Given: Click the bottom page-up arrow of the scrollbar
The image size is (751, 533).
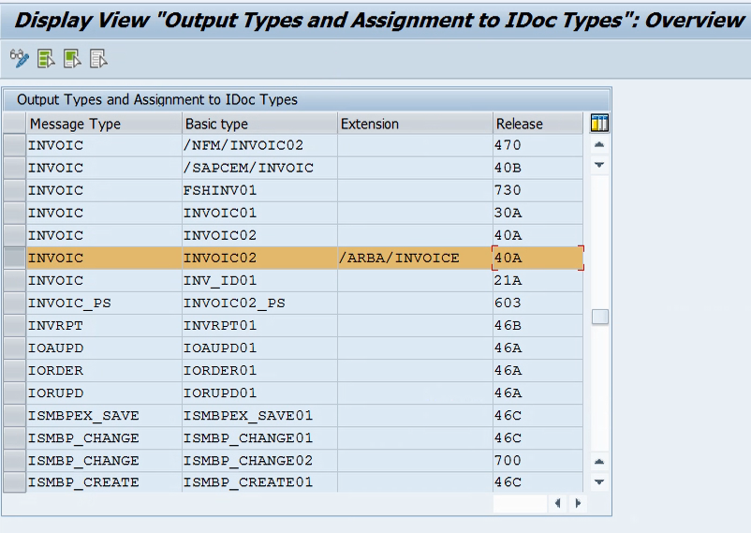Looking at the screenshot, I should pos(599,462).
